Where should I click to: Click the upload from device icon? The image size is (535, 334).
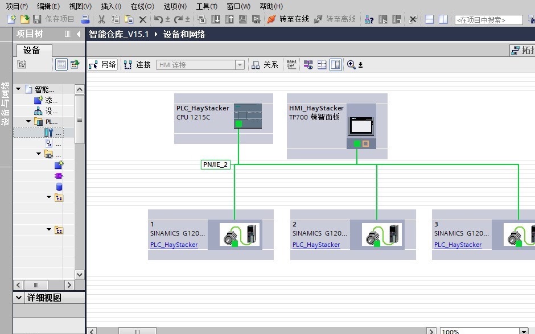[229, 19]
